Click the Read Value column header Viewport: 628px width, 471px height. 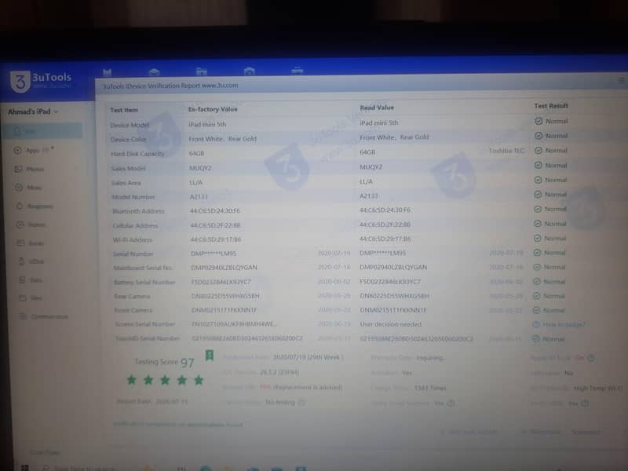(377, 108)
